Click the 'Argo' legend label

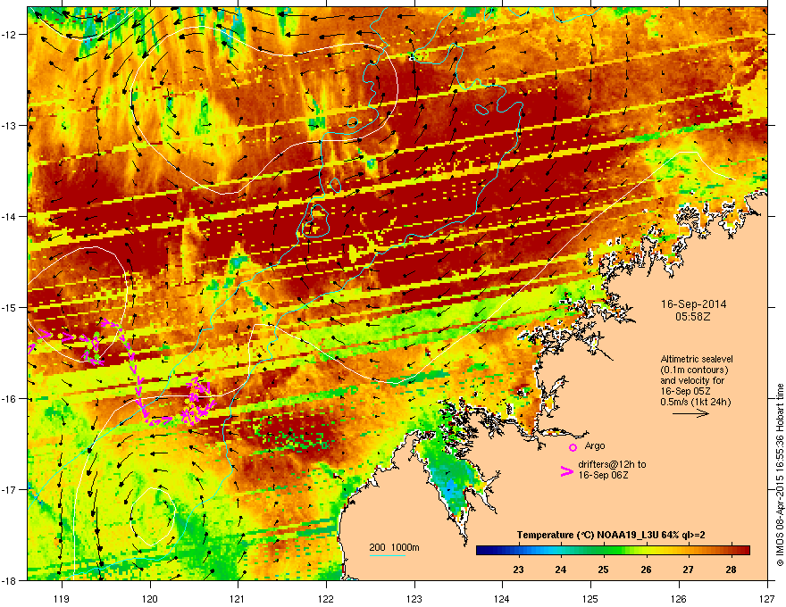click(x=595, y=445)
